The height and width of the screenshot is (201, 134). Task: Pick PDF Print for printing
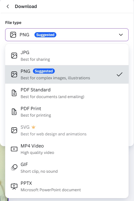click(67, 112)
